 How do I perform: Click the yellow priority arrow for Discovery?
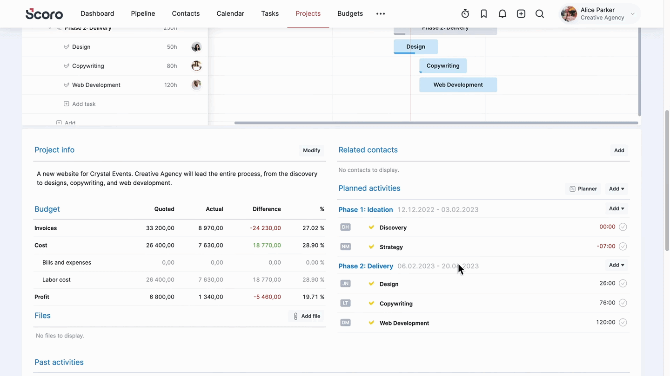point(371,227)
